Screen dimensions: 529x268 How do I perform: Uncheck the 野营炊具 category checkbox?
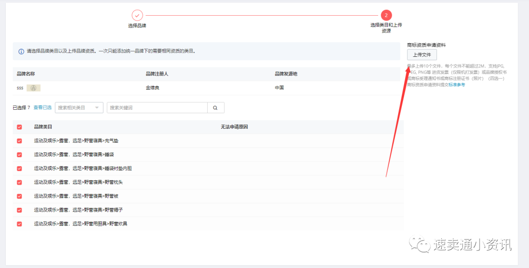coord(20,224)
